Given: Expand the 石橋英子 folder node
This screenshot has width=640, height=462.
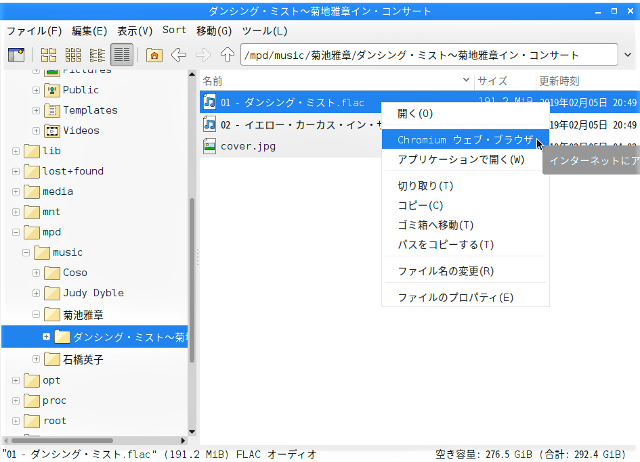Looking at the screenshot, I should coord(37,359).
